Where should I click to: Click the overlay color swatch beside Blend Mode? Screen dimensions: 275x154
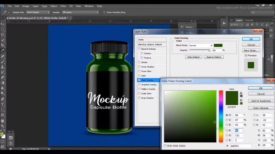coord(218,45)
